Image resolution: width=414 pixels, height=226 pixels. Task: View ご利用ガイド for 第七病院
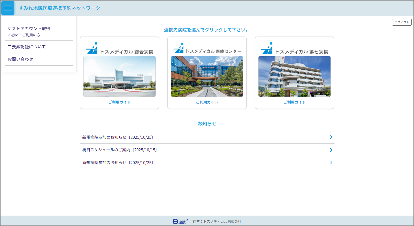coord(294,102)
